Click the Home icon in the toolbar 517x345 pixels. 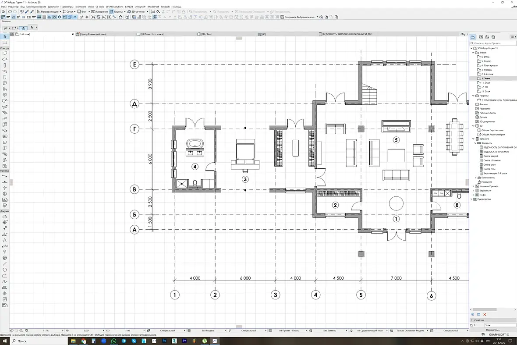[4, 11]
